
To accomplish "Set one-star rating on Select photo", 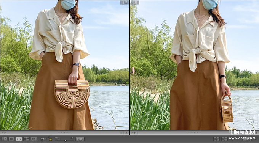I will (59, 133).
